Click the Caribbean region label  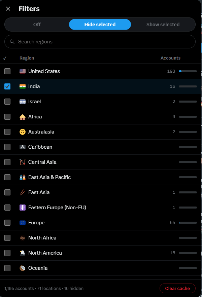(40, 147)
